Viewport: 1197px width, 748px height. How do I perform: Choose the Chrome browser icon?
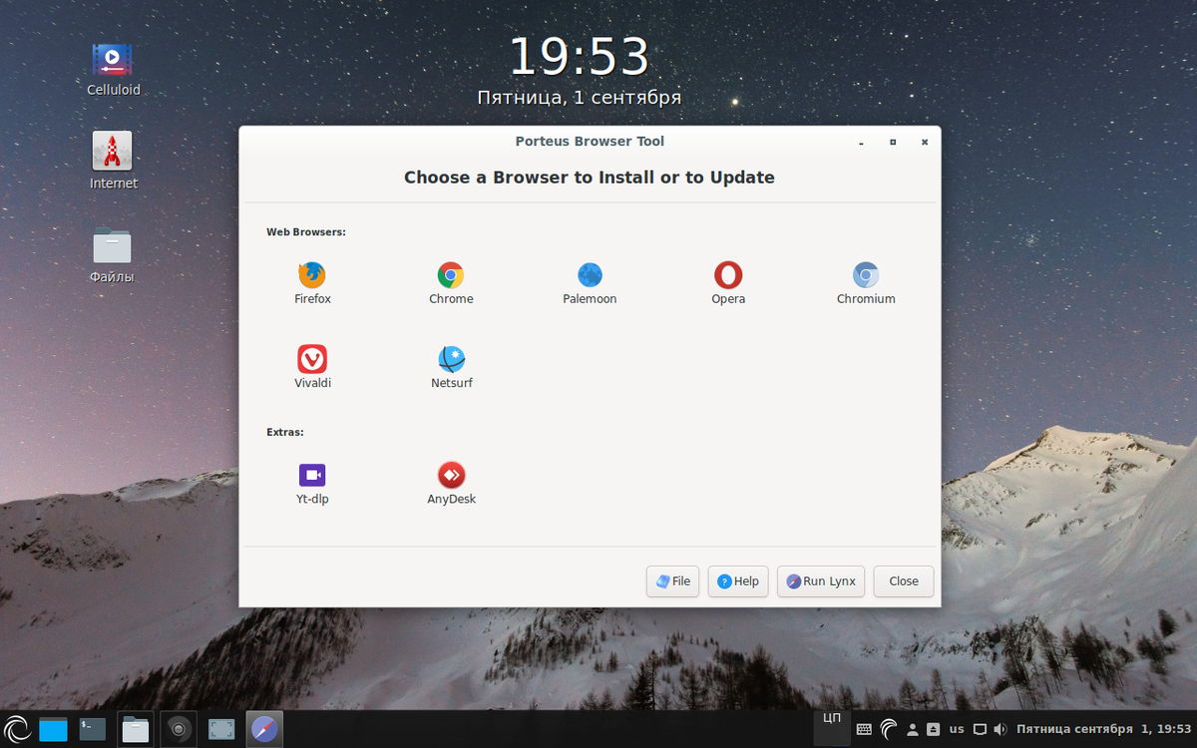451,275
